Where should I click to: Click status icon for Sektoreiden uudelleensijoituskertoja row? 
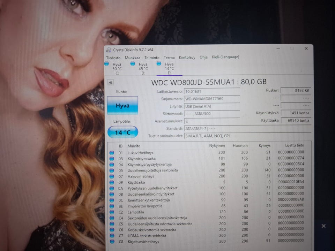click(x=112, y=218)
